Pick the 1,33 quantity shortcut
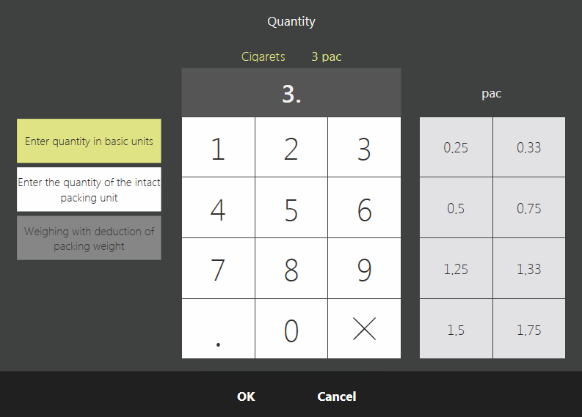582x417 pixels. click(528, 269)
